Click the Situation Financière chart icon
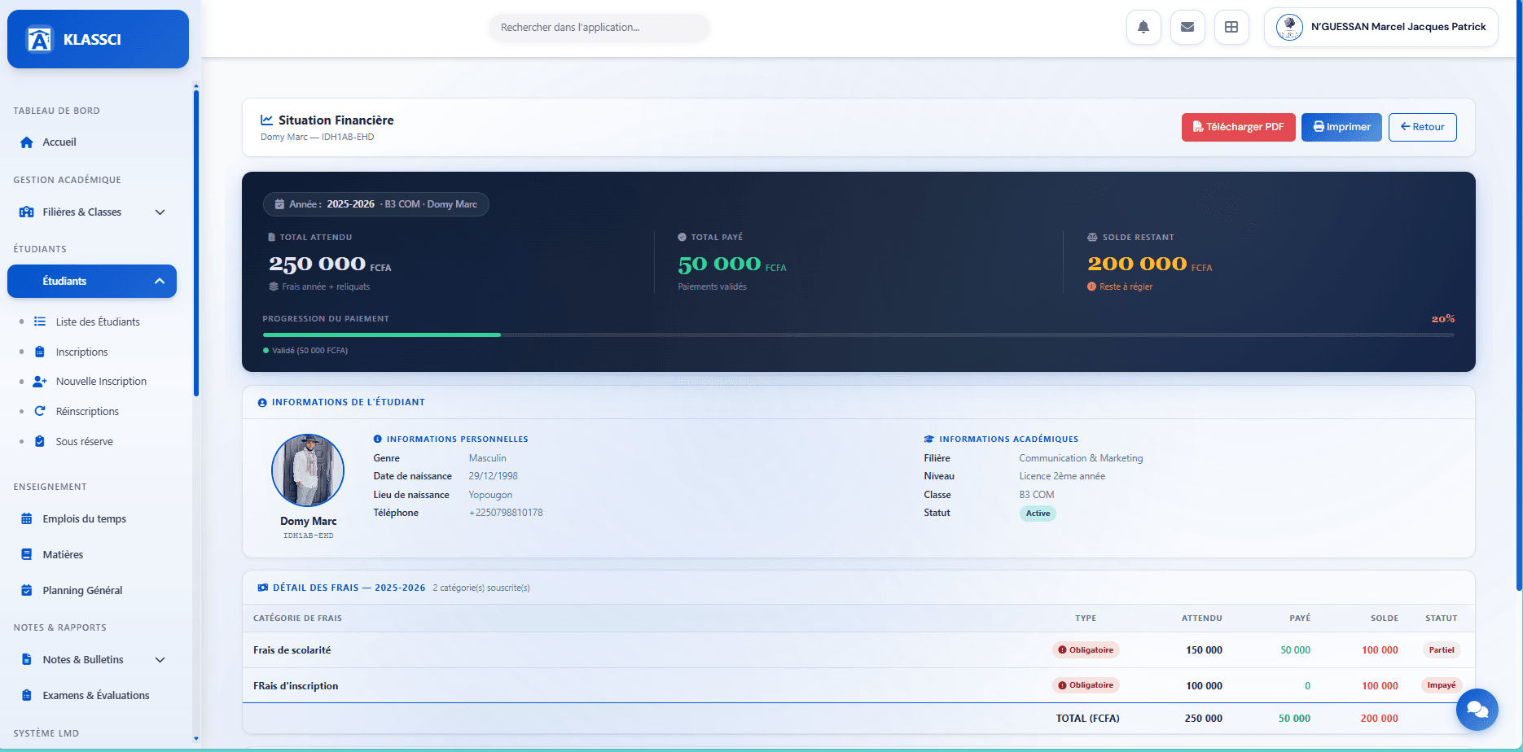This screenshot has width=1523, height=752. pyautogui.click(x=266, y=120)
